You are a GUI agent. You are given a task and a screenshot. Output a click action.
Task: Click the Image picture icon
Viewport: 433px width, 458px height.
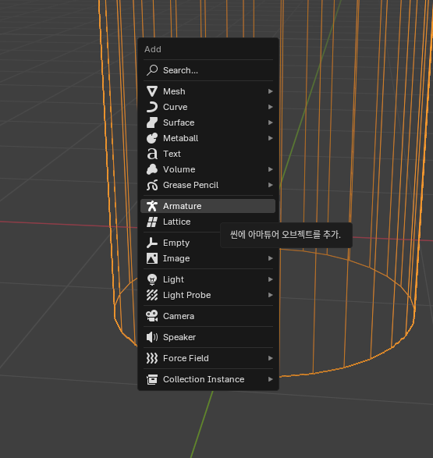point(152,258)
